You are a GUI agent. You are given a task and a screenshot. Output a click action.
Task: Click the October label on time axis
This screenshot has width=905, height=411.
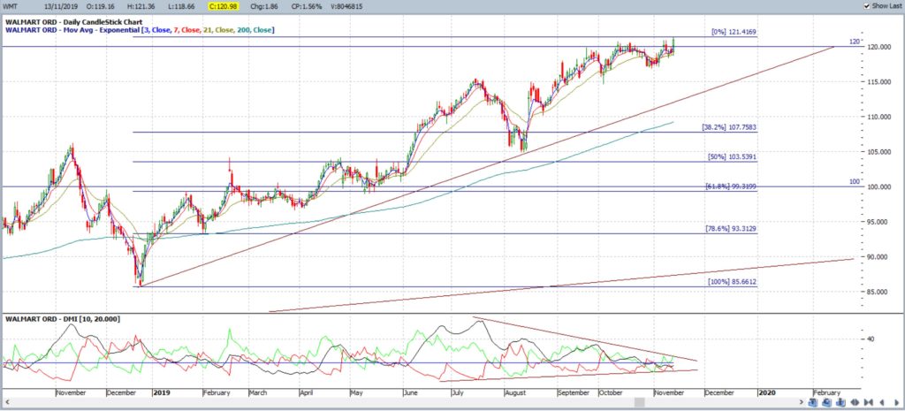611,392
